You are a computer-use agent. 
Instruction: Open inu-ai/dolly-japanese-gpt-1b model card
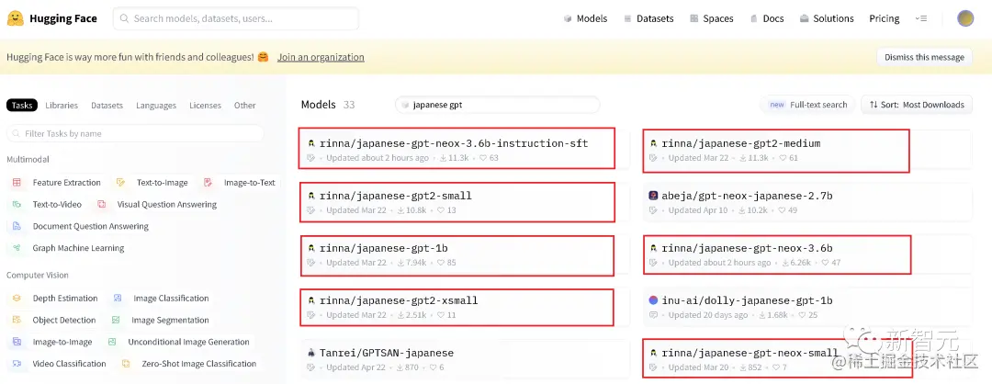[807, 307]
